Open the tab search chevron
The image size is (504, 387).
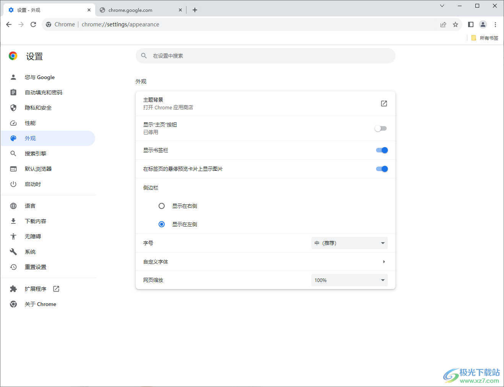click(442, 6)
